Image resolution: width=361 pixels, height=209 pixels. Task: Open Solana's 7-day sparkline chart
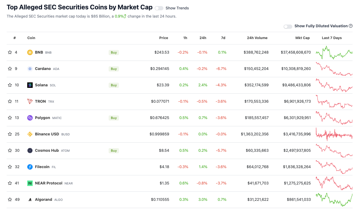(x=334, y=85)
